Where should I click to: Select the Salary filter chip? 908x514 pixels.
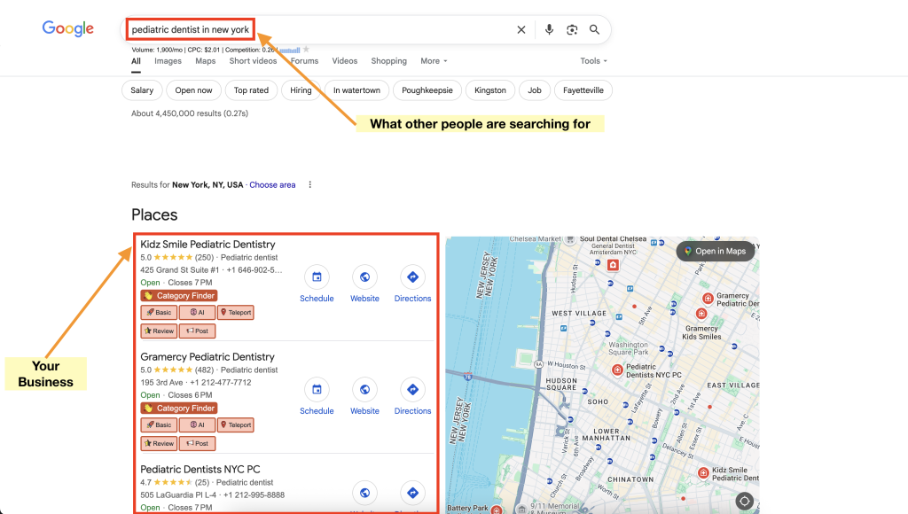point(142,90)
